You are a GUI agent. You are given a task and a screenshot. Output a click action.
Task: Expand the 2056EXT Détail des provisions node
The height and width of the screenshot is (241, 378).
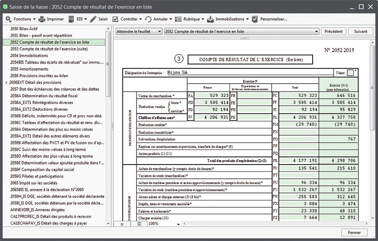click(x=6, y=82)
